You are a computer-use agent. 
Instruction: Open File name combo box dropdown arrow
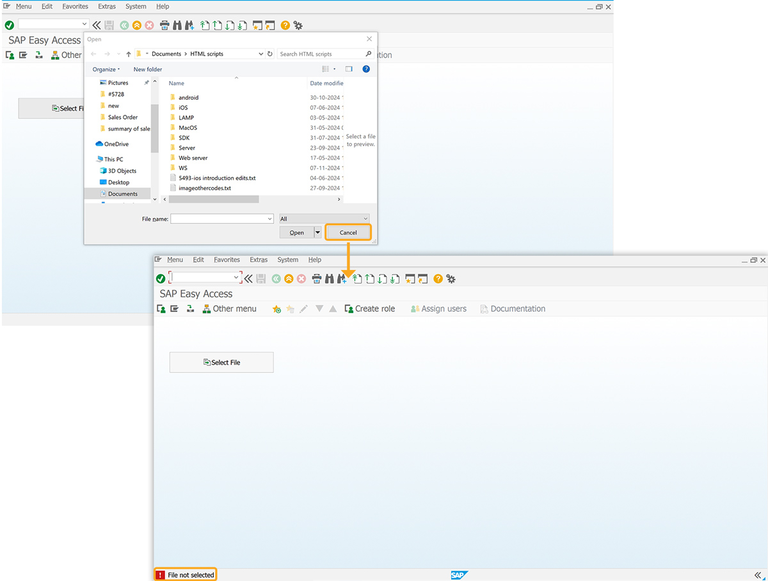point(269,219)
